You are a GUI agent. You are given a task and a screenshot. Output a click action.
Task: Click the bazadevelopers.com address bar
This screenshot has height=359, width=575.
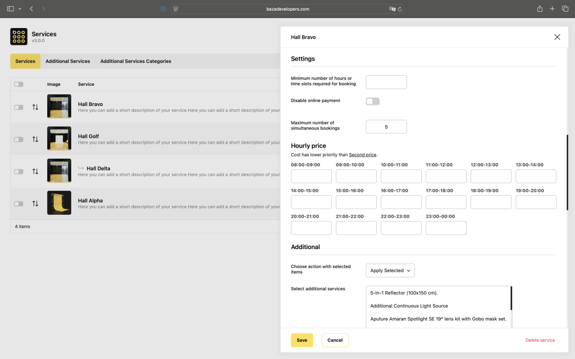[287, 9]
